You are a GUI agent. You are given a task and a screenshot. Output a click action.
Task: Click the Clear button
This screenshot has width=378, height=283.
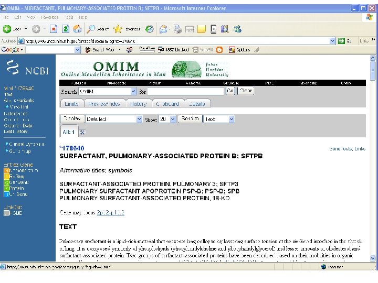pyautogui.click(x=246, y=91)
